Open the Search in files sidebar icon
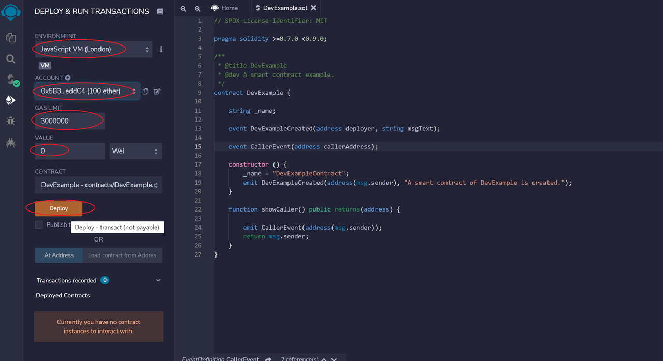 (10, 59)
